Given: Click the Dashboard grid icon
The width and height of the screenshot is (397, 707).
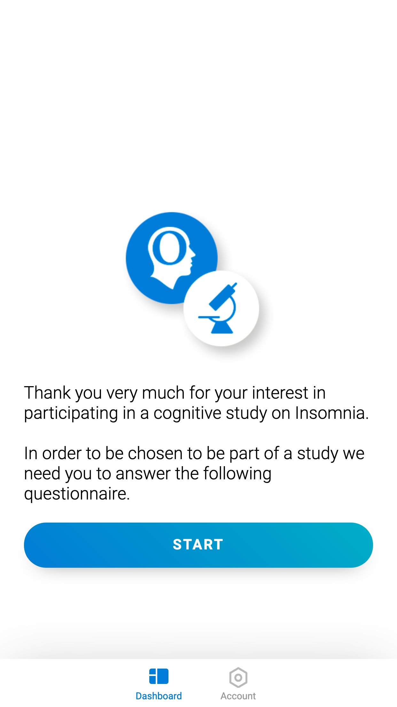Looking at the screenshot, I should (x=159, y=676).
